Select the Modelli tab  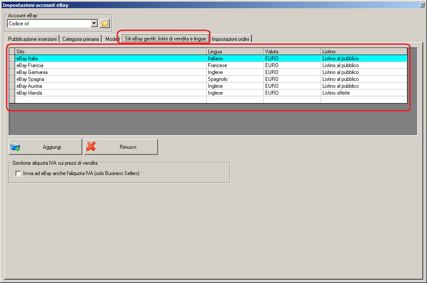[112, 39]
